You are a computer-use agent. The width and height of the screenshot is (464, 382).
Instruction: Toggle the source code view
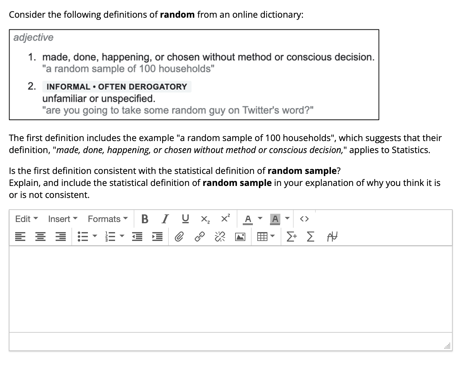(304, 219)
